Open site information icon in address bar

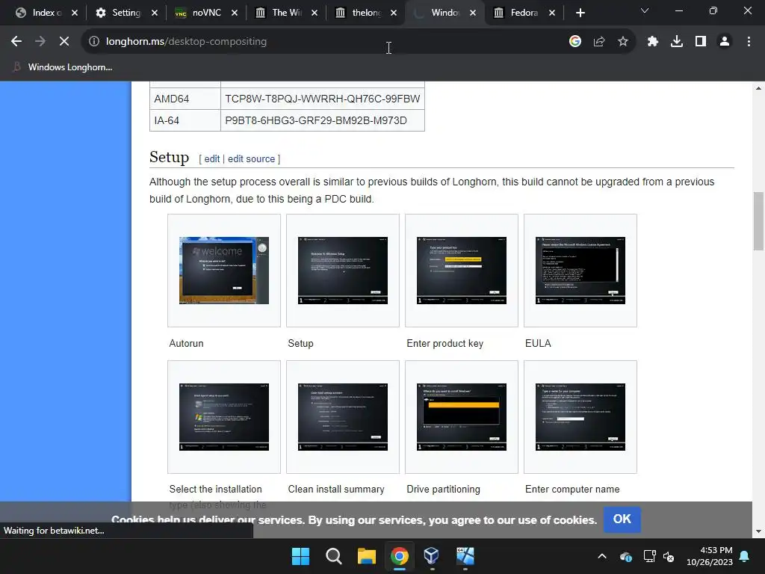[x=93, y=42]
